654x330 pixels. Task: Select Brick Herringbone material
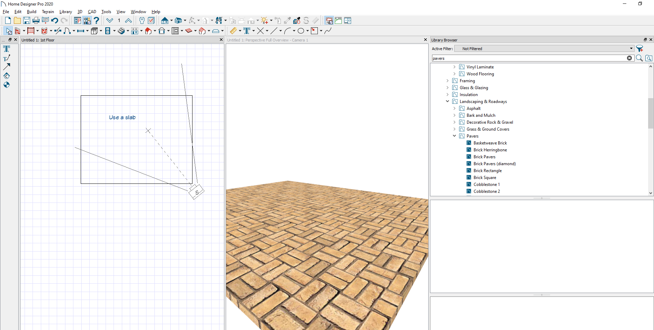coord(490,150)
